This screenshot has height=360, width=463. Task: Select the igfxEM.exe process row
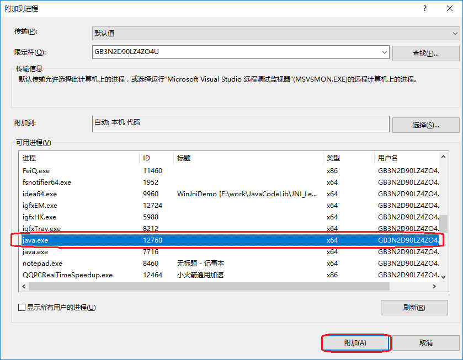[229, 206]
